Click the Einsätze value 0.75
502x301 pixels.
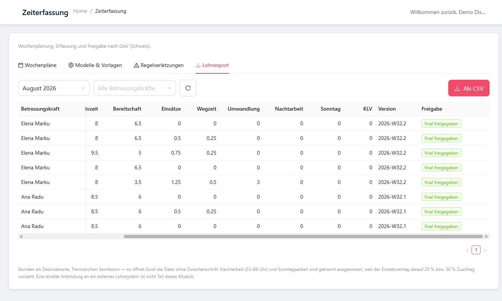point(176,153)
